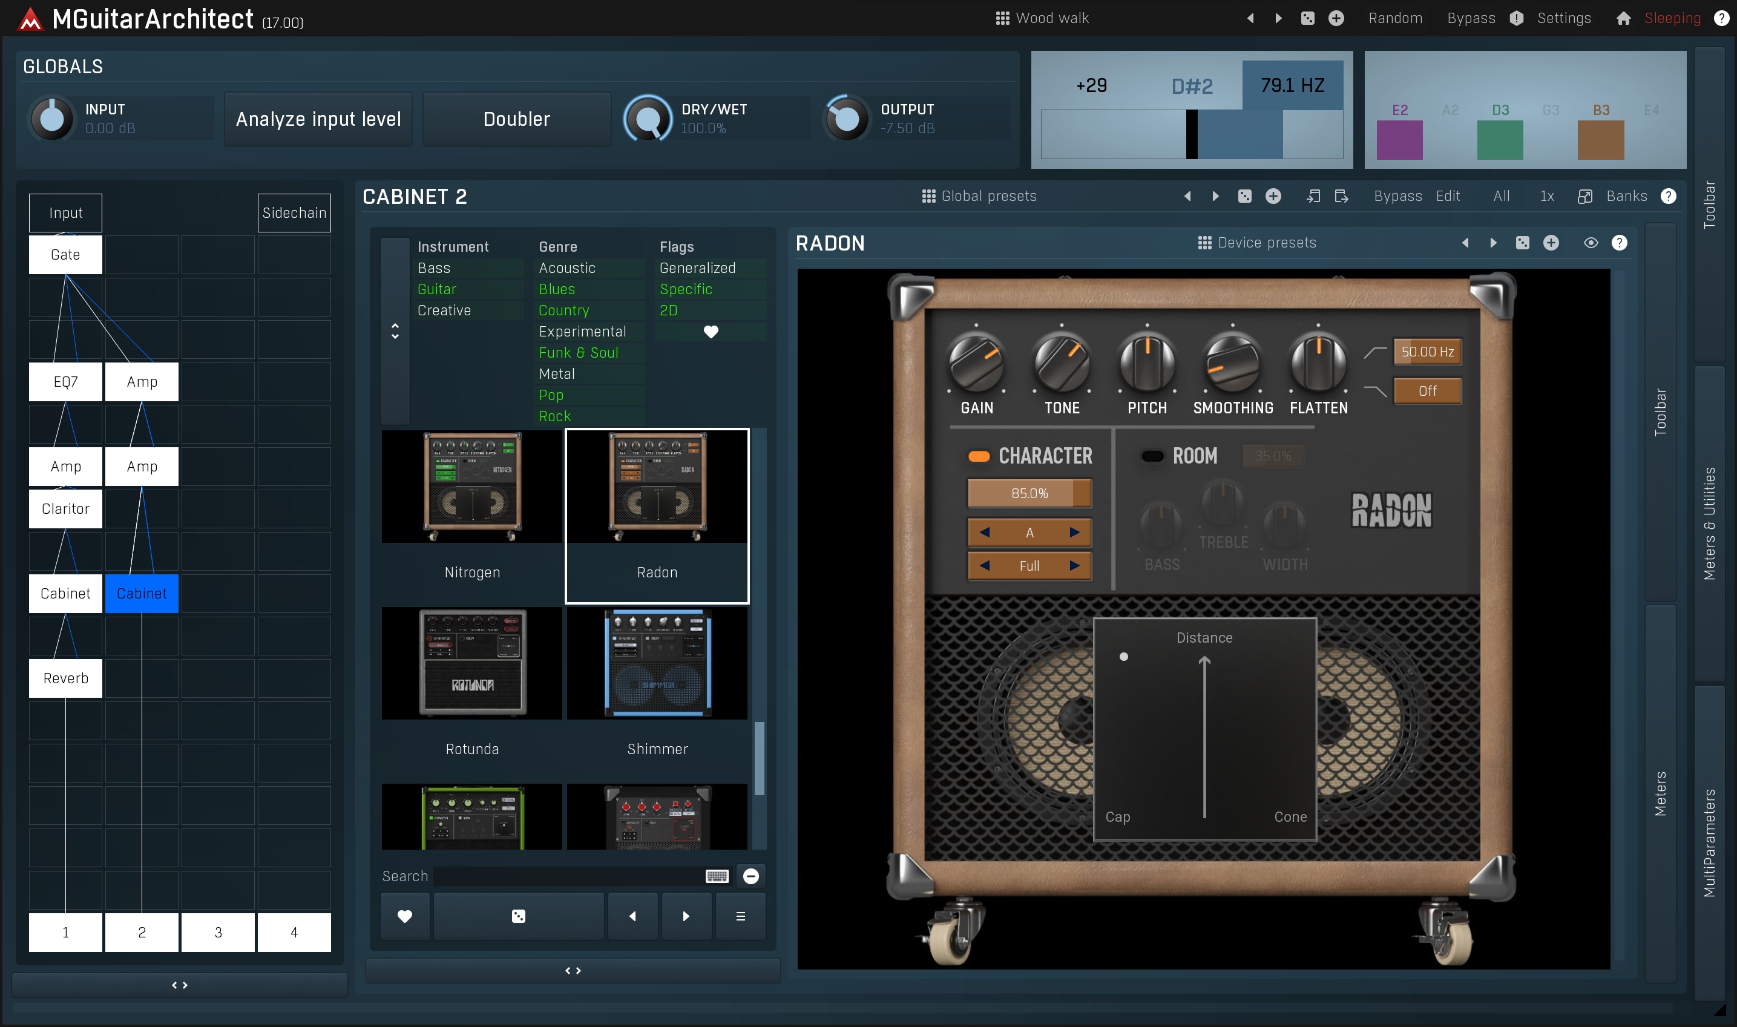
Task: Select the Guitar instrument filter
Action: [437, 289]
